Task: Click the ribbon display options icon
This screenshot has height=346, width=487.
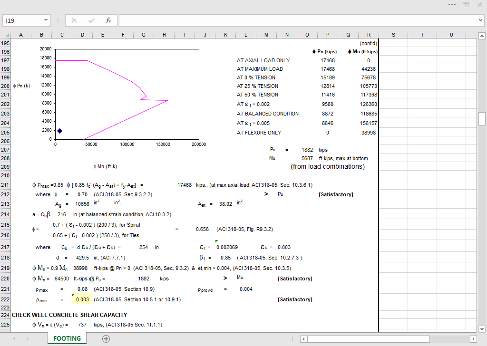Action: pyautogui.click(x=466, y=5)
